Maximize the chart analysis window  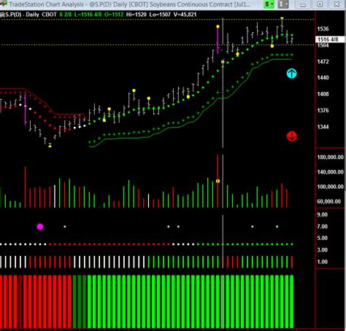320,4
